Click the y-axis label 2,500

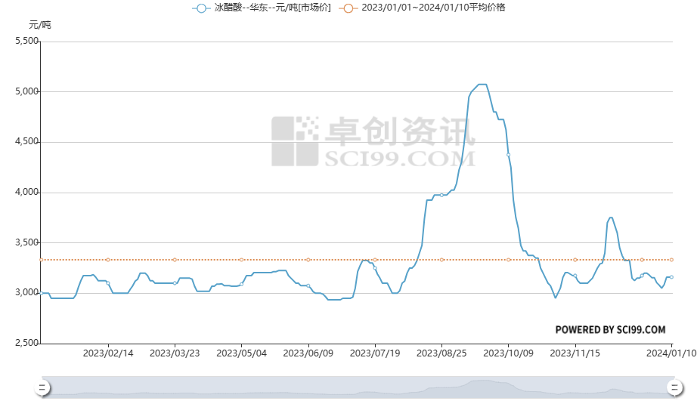[26, 343]
